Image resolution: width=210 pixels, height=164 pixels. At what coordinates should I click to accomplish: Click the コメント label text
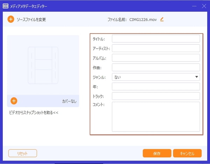[x=98, y=105]
